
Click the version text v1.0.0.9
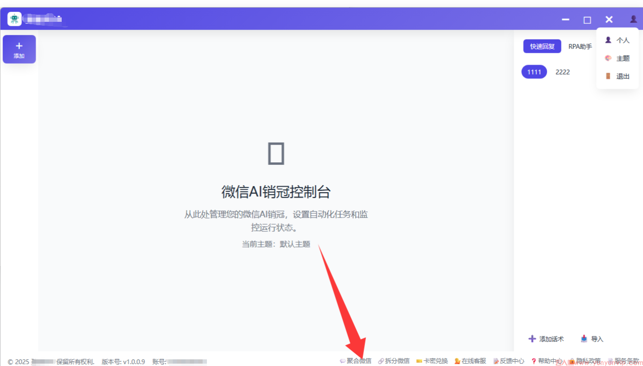coord(123,362)
